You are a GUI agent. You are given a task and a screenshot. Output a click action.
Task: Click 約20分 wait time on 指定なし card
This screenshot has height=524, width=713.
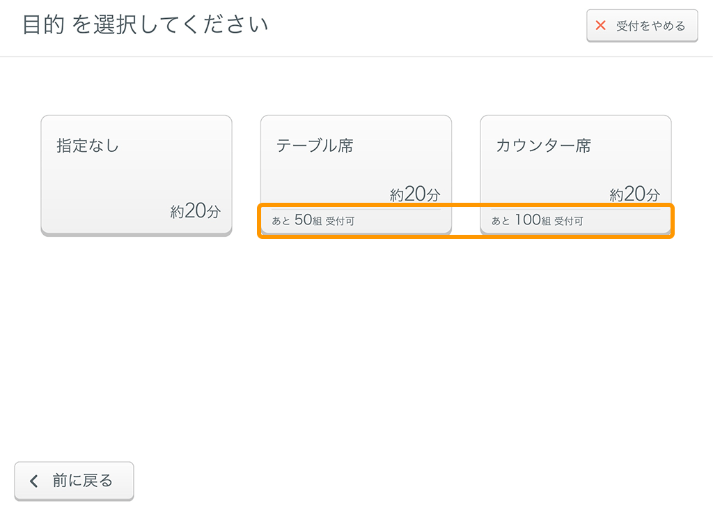[195, 211]
